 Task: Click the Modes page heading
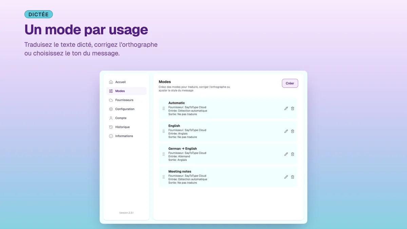point(165,82)
